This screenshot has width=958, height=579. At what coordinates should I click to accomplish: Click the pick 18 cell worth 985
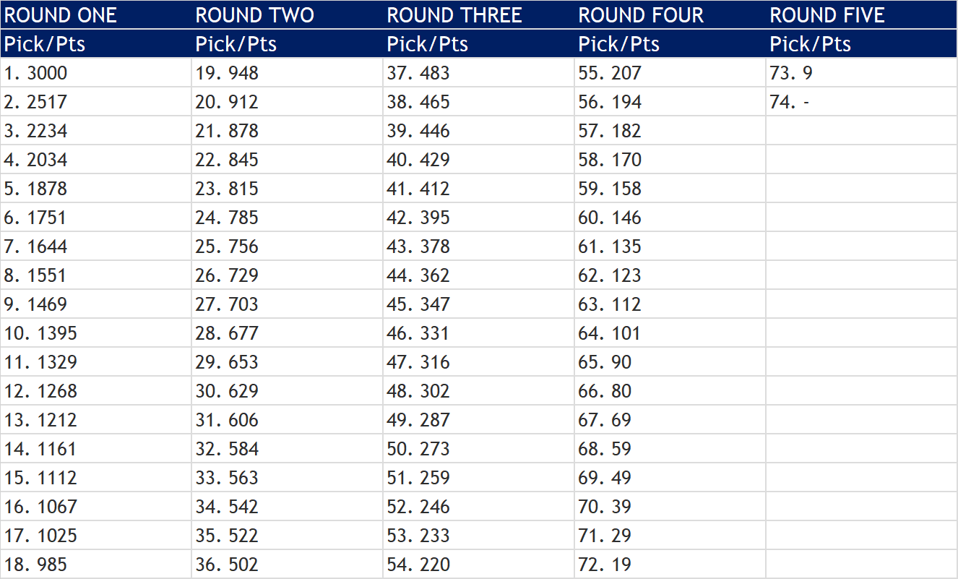click(x=96, y=565)
